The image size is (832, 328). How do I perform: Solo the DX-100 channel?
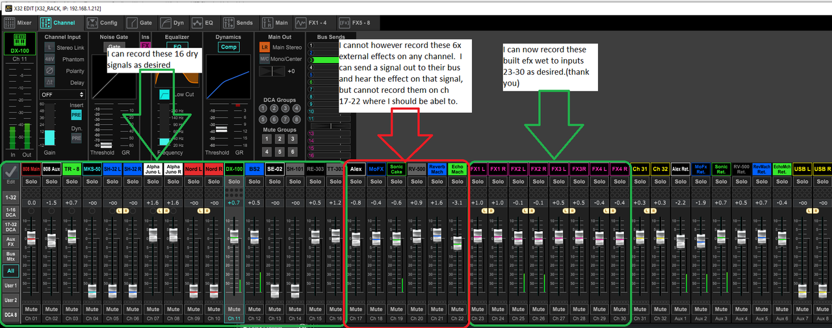(234, 181)
